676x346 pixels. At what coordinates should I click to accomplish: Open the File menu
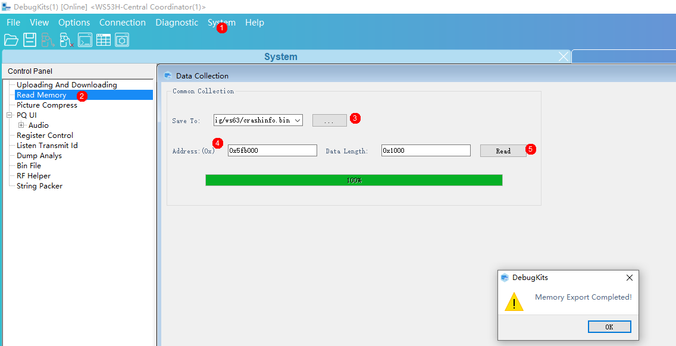pos(13,23)
